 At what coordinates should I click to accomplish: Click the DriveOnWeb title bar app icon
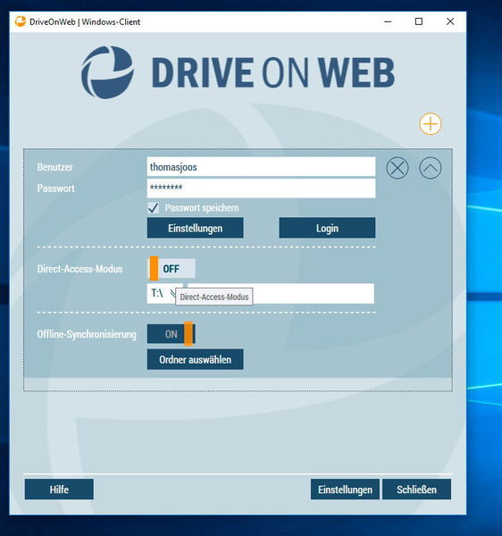[x=21, y=21]
